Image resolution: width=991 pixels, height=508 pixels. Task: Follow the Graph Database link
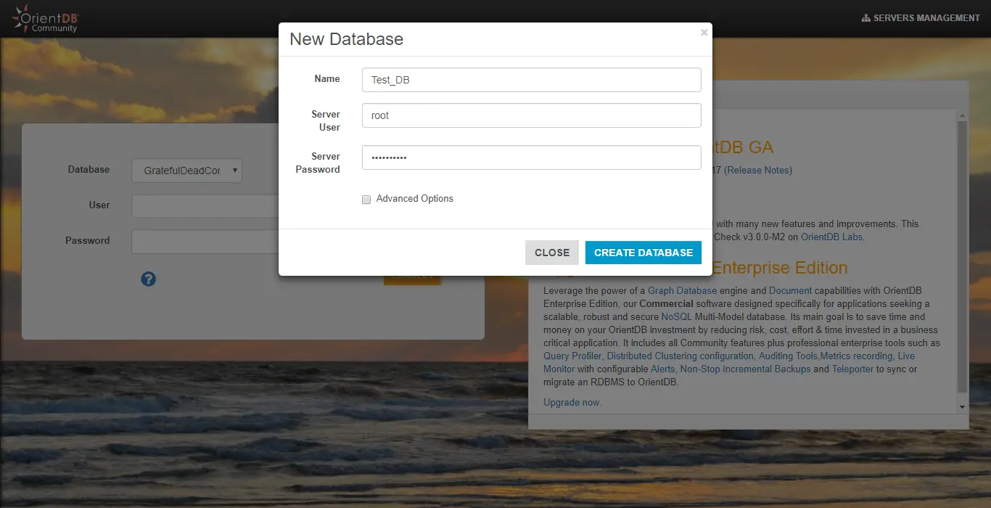pyautogui.click(x=682, y=290)
